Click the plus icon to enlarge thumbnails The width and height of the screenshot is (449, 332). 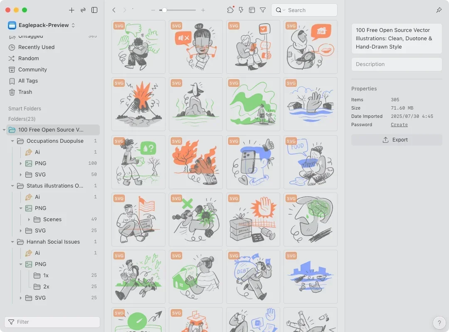tap(203, 10)
